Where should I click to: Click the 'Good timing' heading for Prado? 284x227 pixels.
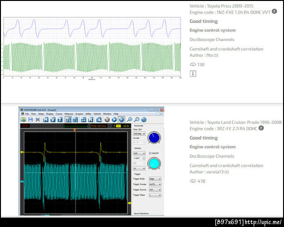204,138
